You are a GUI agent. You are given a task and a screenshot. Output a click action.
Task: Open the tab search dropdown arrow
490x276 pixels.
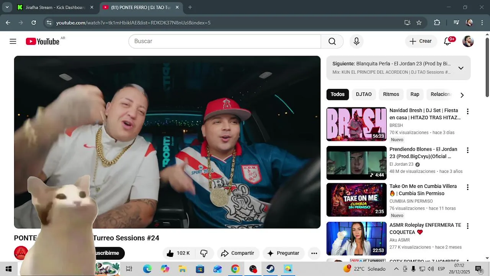[x=7, y=7]
